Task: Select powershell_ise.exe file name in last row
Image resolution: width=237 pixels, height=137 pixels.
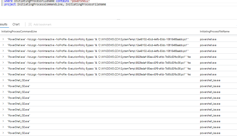Action: point(210,133)
